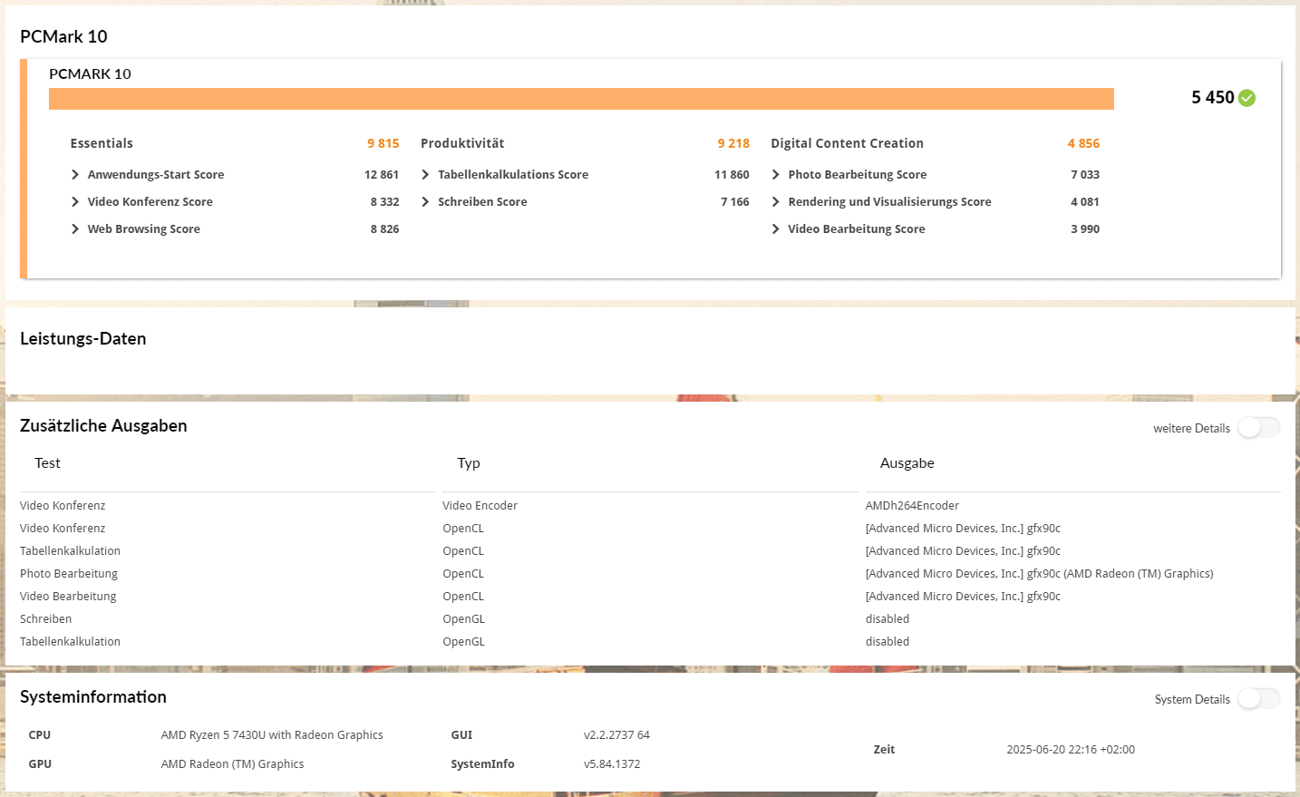Click the Test column header
The height and width of the screenshot is (797, 1300).
click(x=47, y=463)
